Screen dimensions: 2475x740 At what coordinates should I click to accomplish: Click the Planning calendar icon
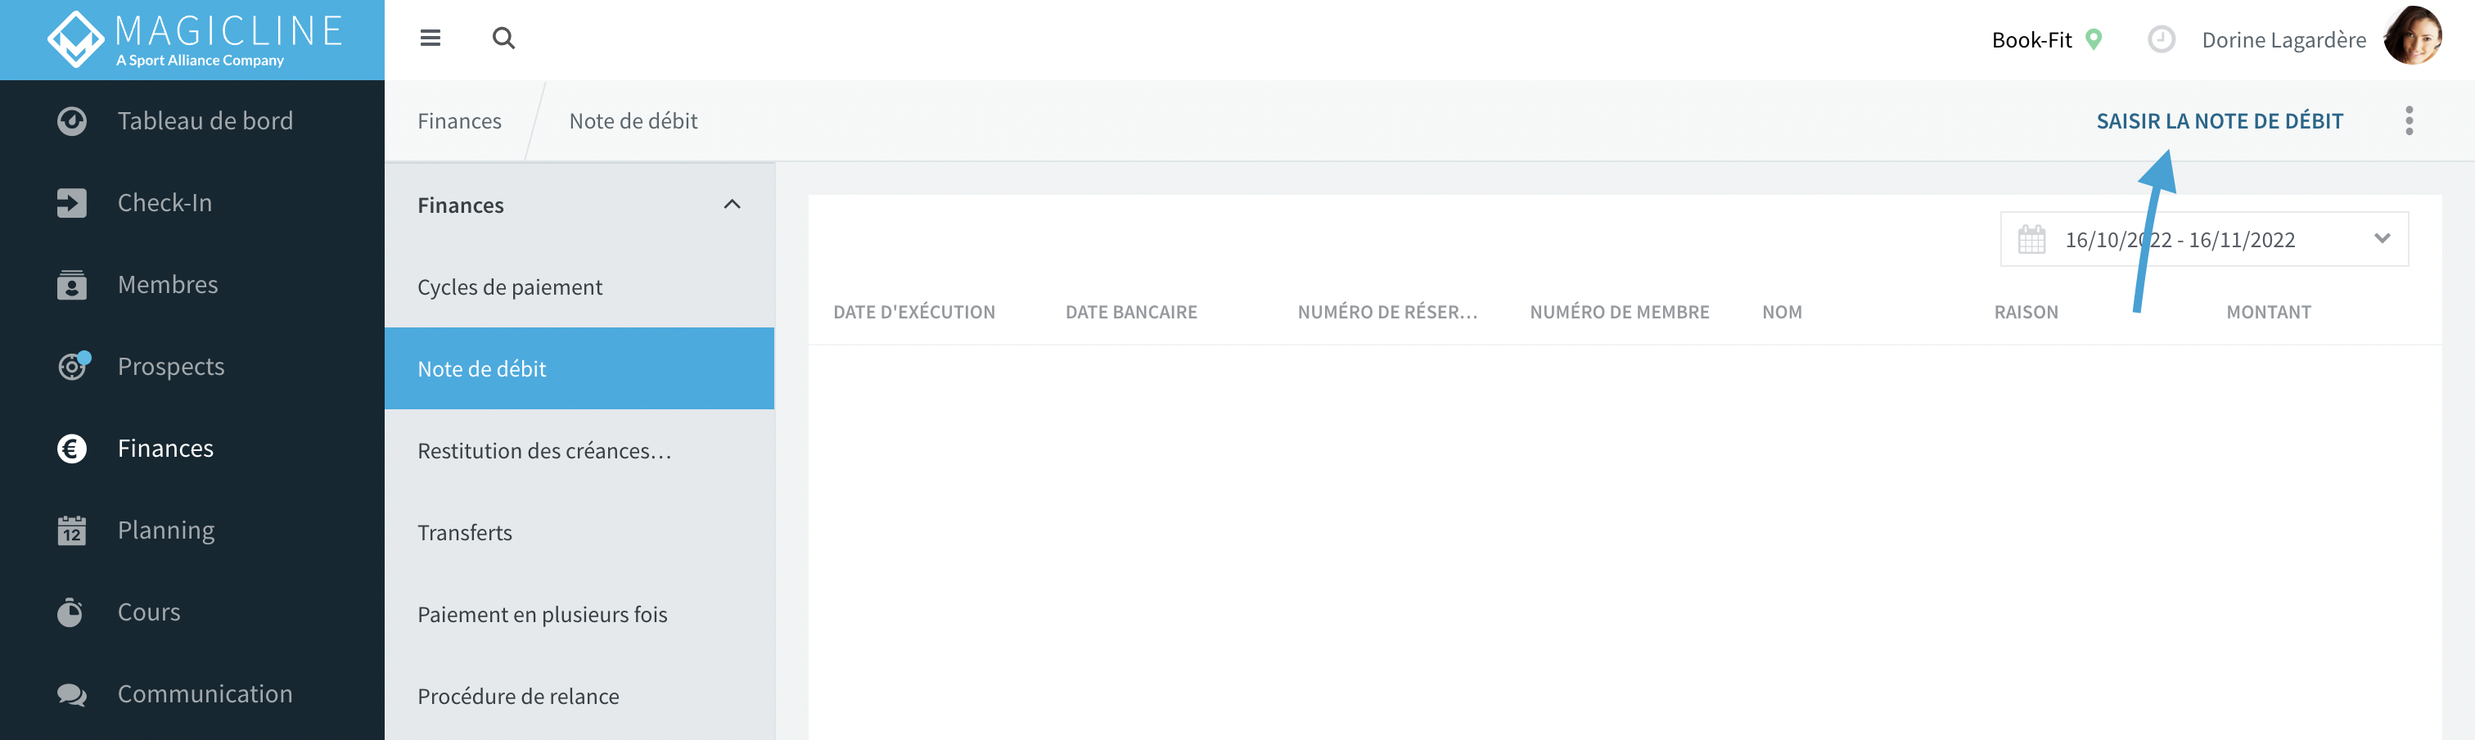[x=72, y=530]
